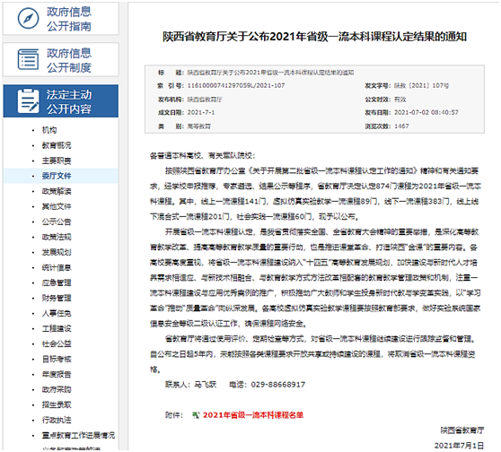Click contact name 马飞跃
Image resolution: width=501 pixels, height=452 pixels.
[205, 385]
